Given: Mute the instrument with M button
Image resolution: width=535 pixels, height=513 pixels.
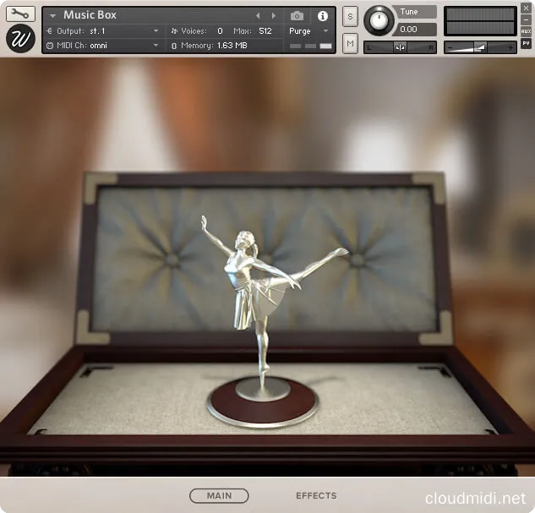Looking at the screenshot, I should coord(350,42).
